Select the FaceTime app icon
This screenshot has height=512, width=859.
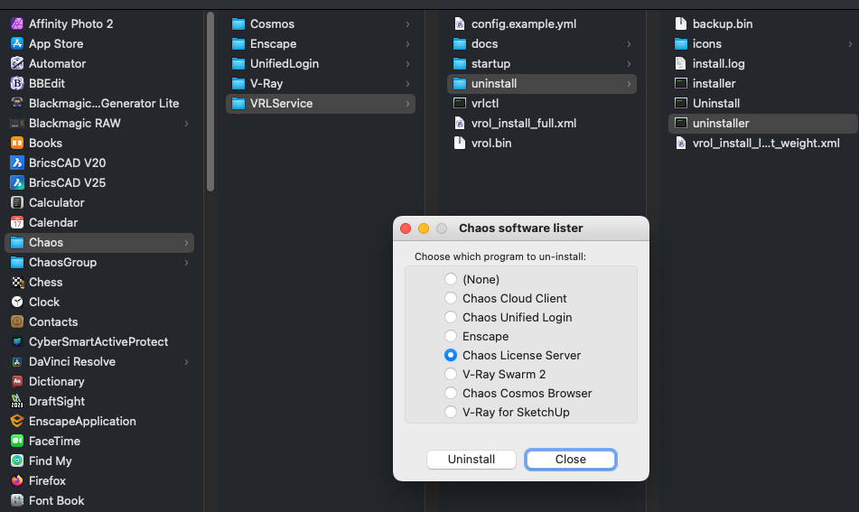(17, 441)
